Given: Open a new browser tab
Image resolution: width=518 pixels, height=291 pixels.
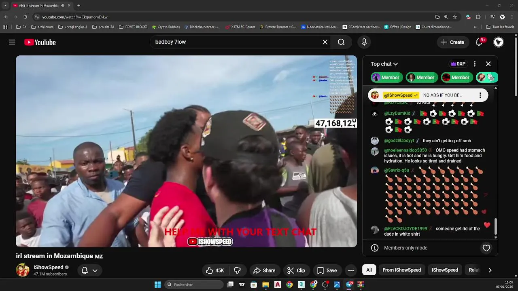Looking at the screenshot, I should coord(79,6).
